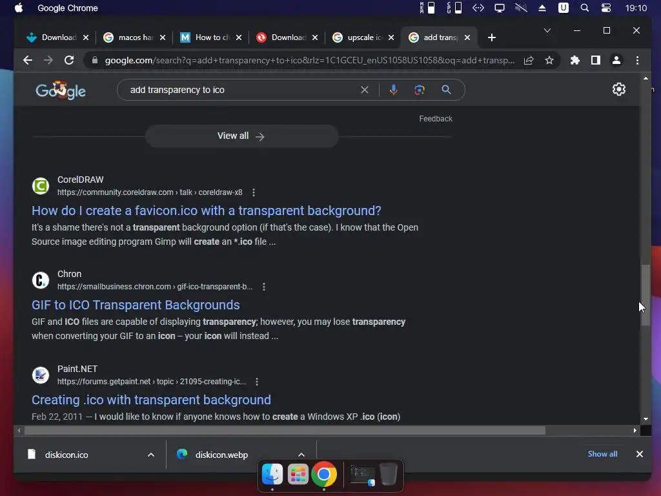
Task: Click the menu bar clock showing 19:10
Action: pos(636,8)
